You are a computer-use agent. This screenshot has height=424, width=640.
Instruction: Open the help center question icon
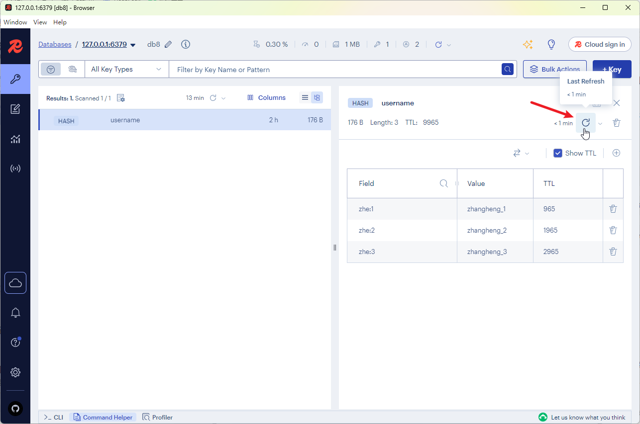coord(15,342)
